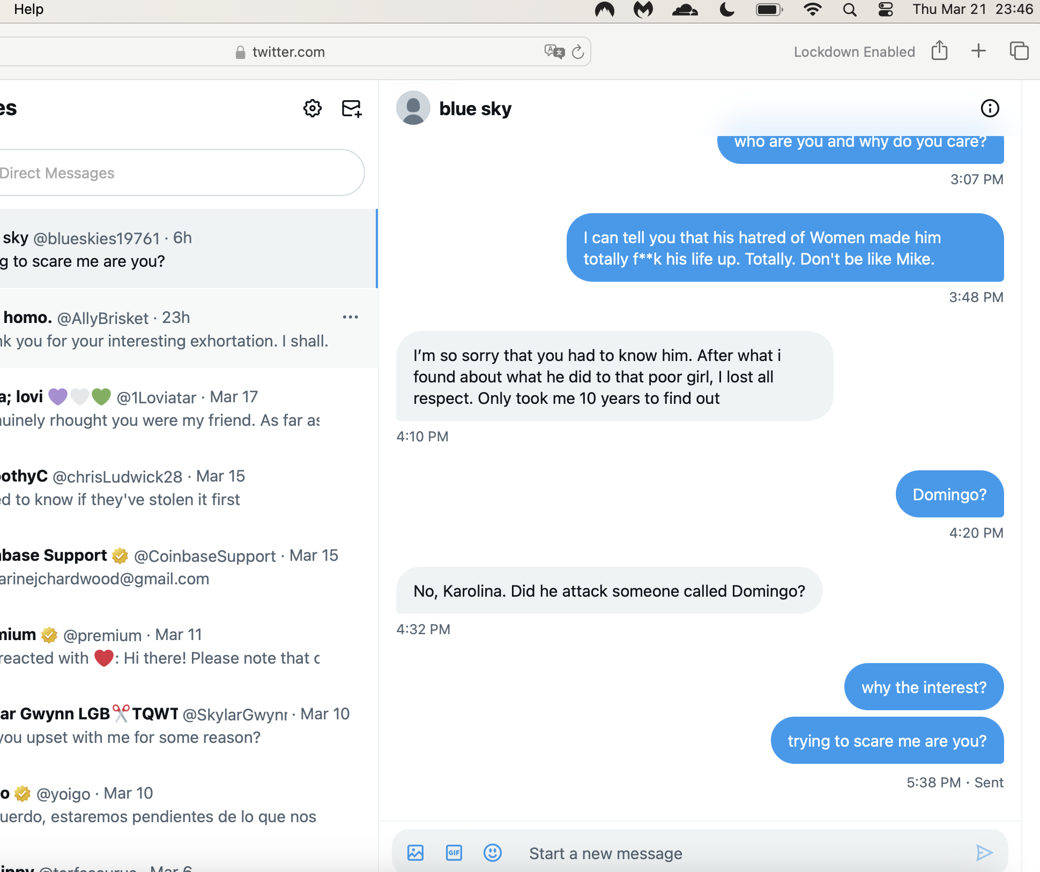Open conversation with @chrisLudwick28
This screenshot has height=872, width=1040.
point(188,487)
